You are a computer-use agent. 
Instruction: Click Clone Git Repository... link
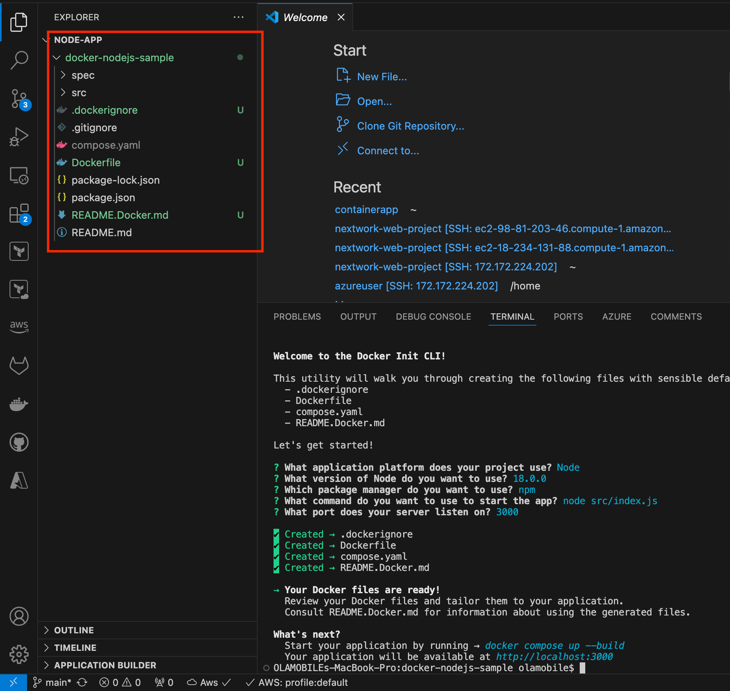[x=410, y=126]
